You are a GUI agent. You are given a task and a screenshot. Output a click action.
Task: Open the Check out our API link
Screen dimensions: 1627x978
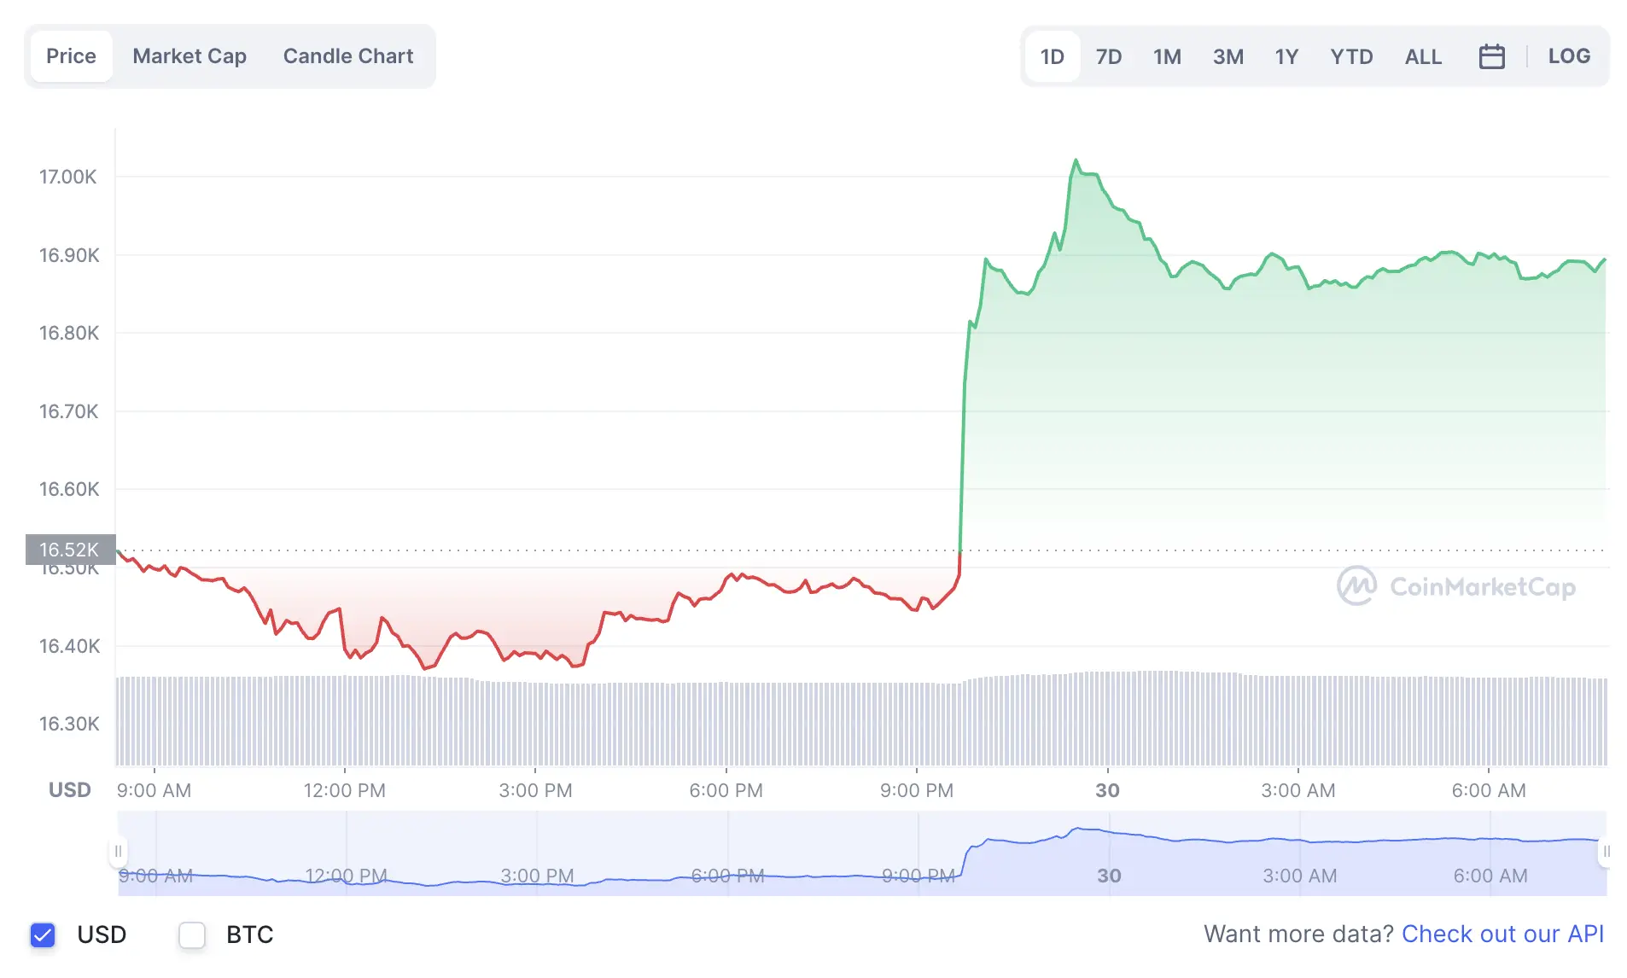[1502, 934]
